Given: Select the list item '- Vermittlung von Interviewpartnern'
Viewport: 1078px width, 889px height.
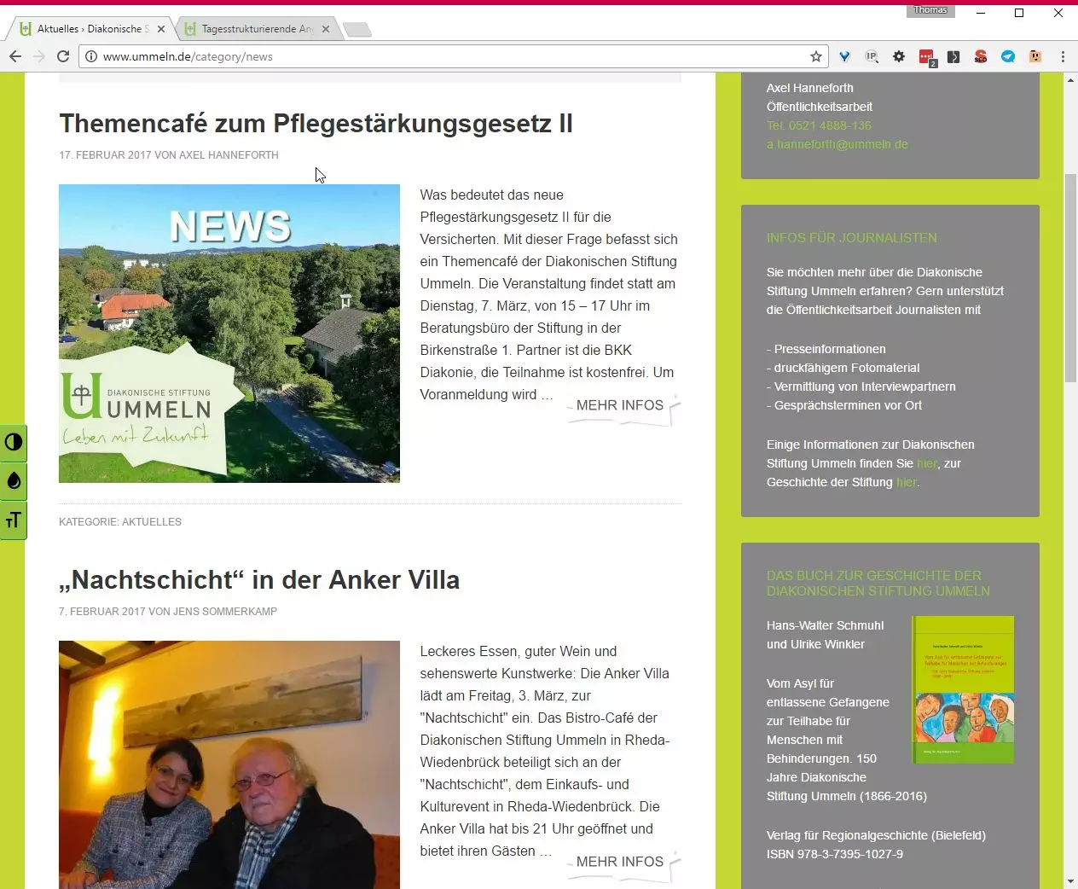Looking at the screenshot, I should click(861, 386).
